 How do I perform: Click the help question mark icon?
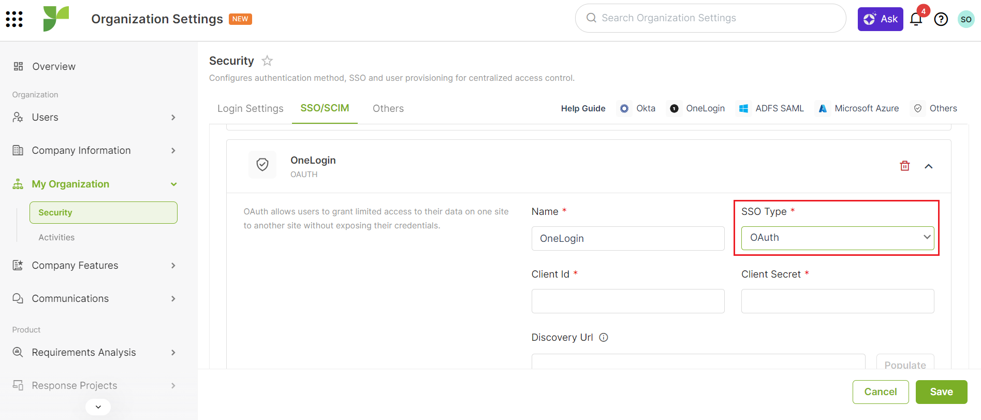pyautogui.click(x=941, y=19)
